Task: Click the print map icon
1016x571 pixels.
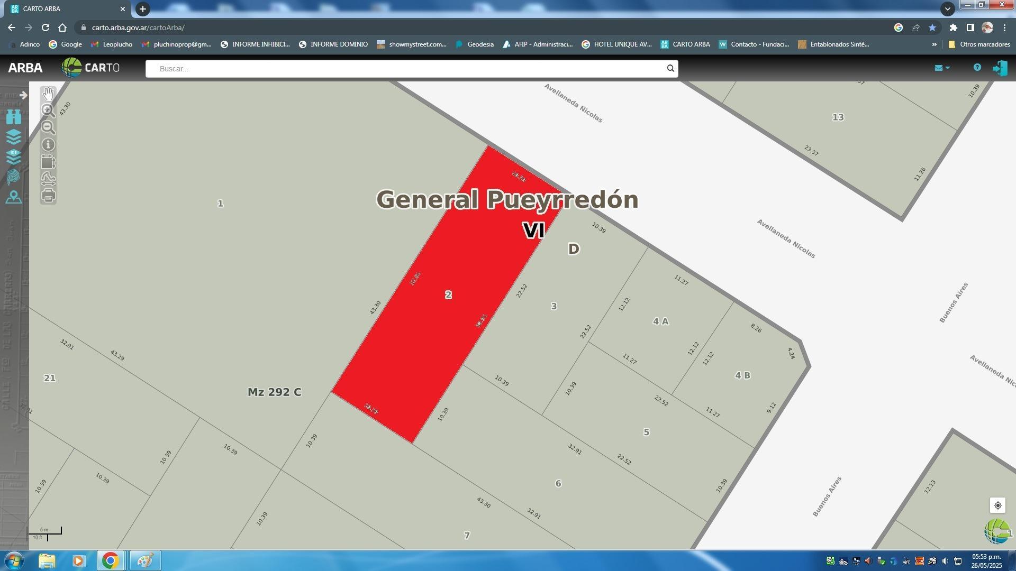Action: click(48, 196)
